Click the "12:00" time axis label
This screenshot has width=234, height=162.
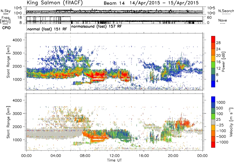[114, 156]
